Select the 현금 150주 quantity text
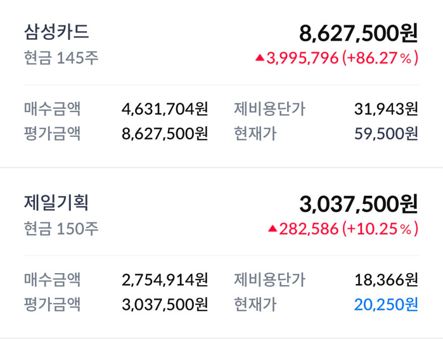Viewport: 443px width, 339px height. coord(61,228)
